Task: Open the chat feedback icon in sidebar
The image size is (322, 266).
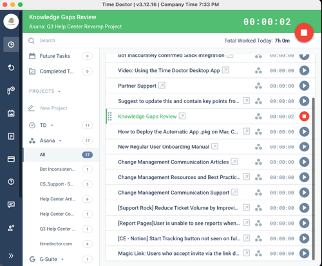Action: [x=11, y=205]
